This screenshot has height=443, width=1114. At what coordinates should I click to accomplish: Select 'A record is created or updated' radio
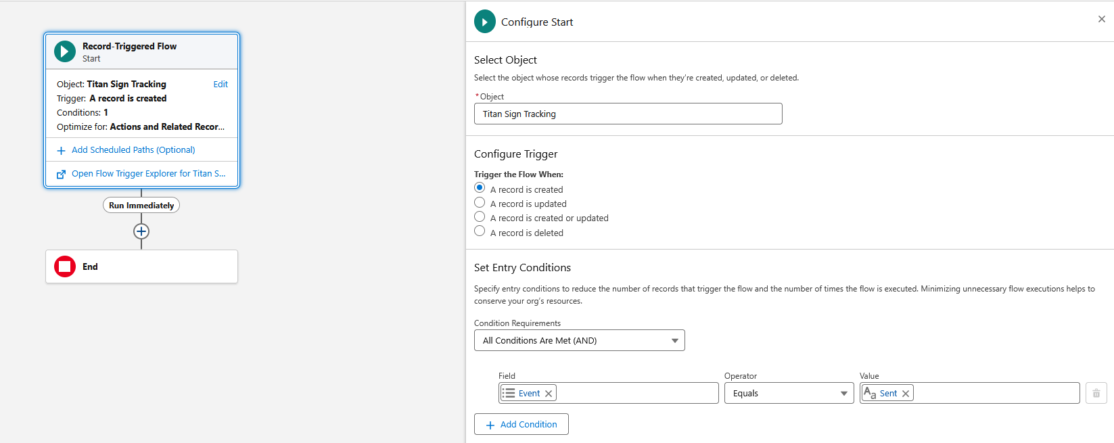coord(480,216)
